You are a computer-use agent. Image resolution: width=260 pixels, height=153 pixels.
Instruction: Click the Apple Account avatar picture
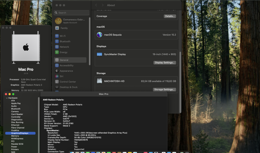pos(58,21)
